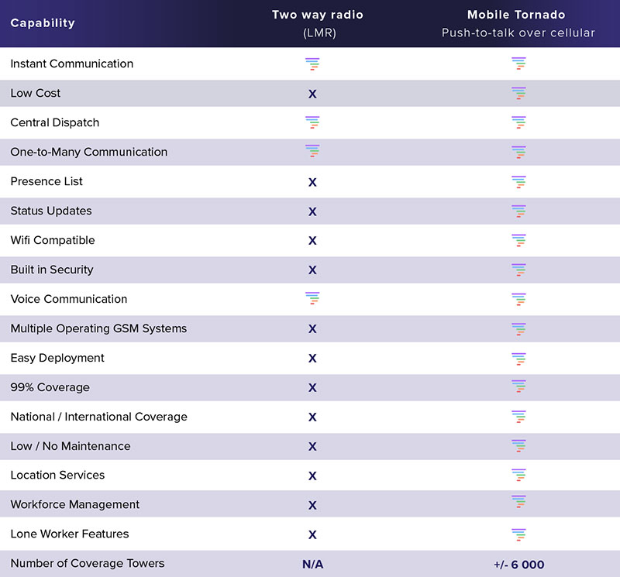Click the +/- 6 000 coverage towers value
Viewport: 620px width, 577px height.
coord(518,565)
